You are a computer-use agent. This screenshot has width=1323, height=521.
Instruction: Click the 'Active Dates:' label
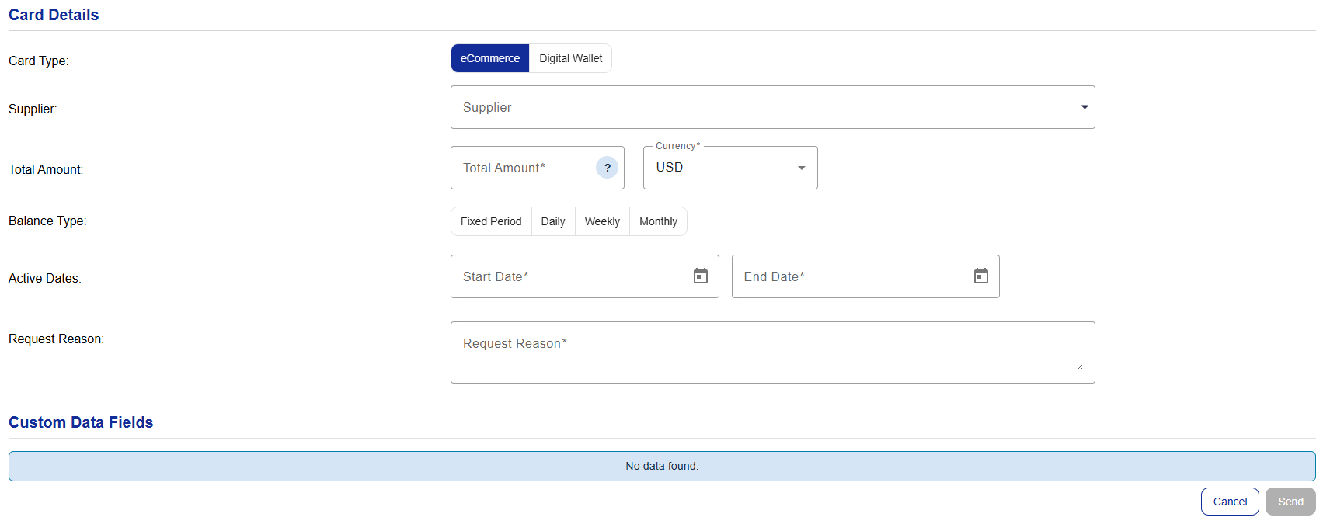pos(45,278)
